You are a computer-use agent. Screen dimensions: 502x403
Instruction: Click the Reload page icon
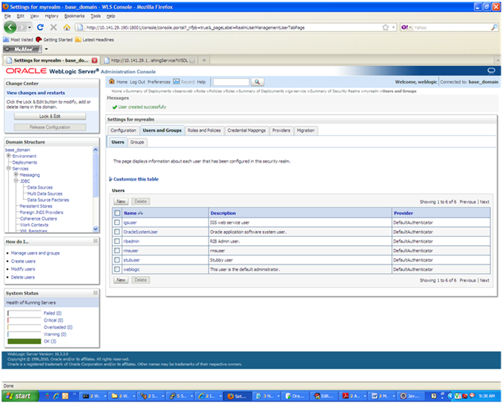point(40,27)
